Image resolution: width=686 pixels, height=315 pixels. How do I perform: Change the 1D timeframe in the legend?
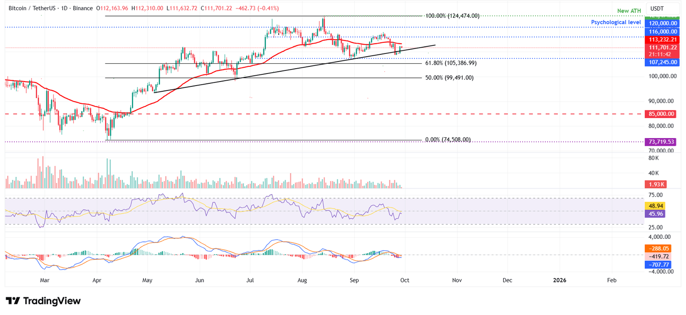click(x=64, y=8)
